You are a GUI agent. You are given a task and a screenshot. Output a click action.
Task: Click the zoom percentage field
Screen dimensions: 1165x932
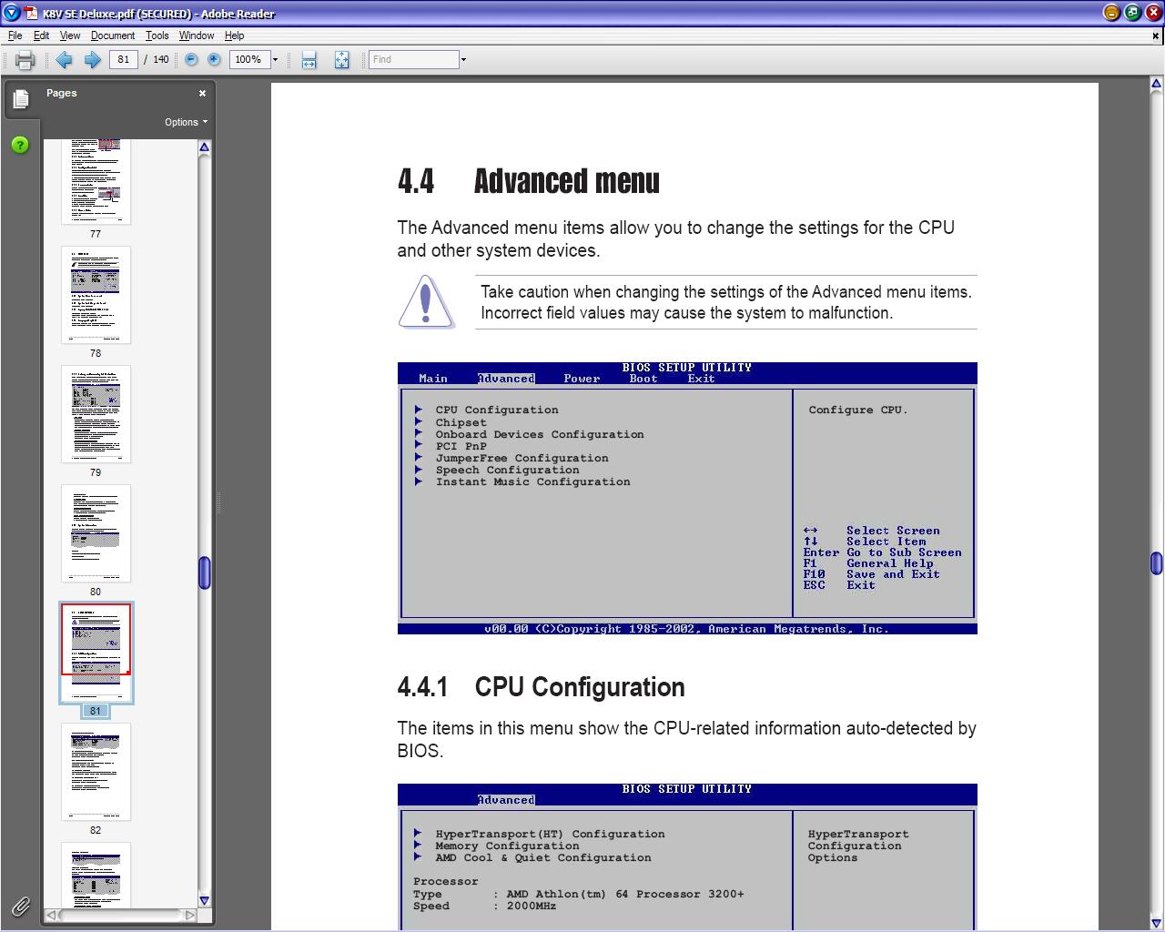(x=248, y=59)
